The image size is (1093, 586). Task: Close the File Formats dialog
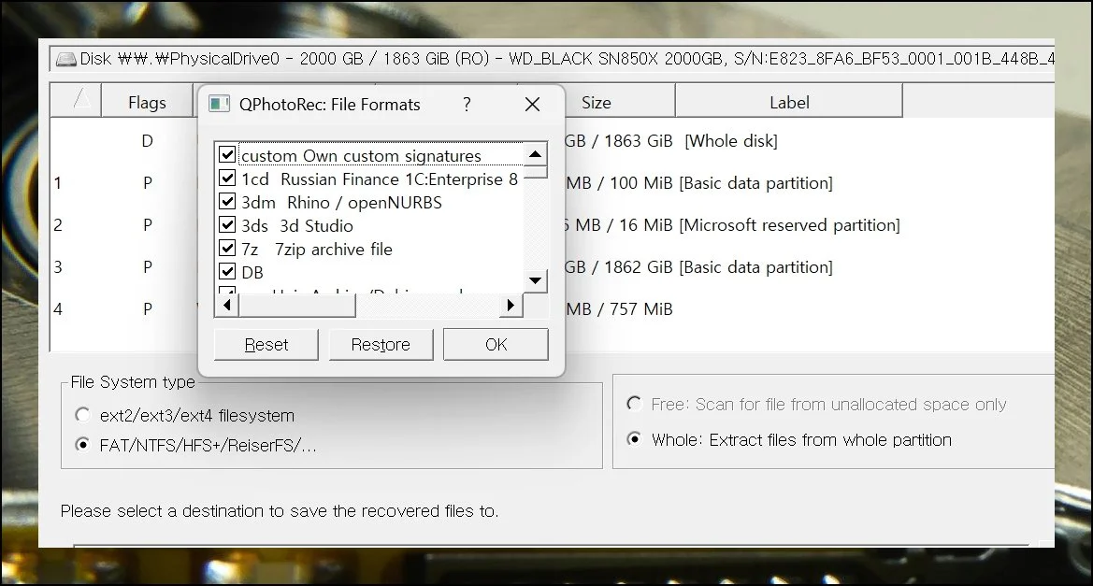[532, 105]
